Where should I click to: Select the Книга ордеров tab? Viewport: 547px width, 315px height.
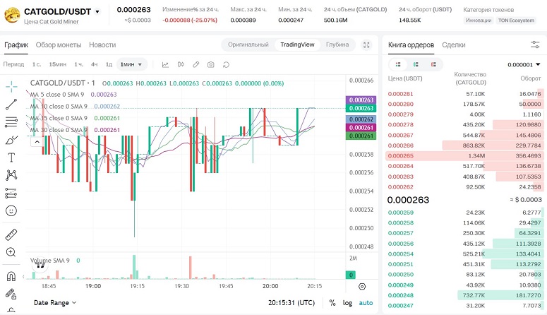pos(411,45)
